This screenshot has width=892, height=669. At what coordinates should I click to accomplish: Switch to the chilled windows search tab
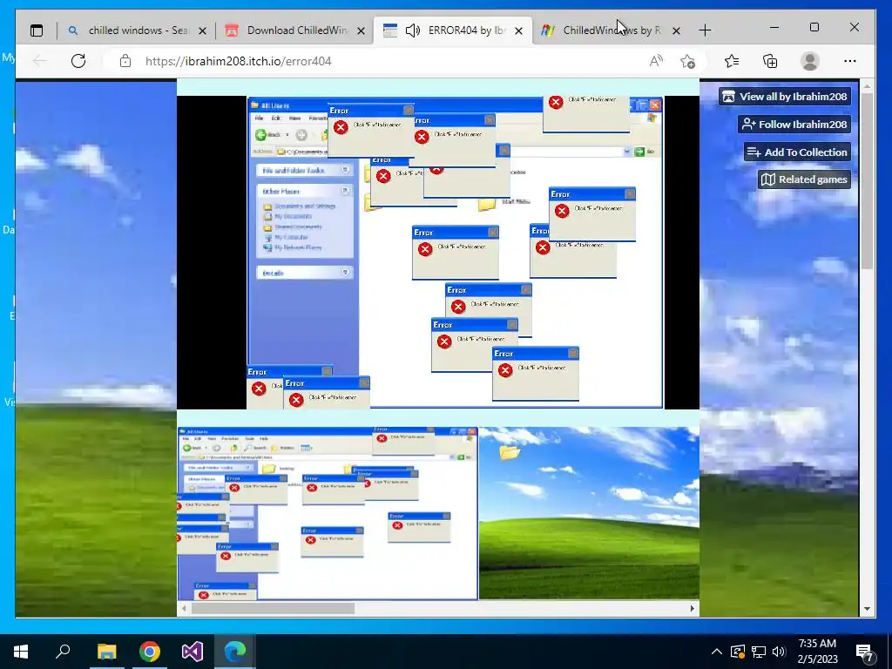point(137,30)
